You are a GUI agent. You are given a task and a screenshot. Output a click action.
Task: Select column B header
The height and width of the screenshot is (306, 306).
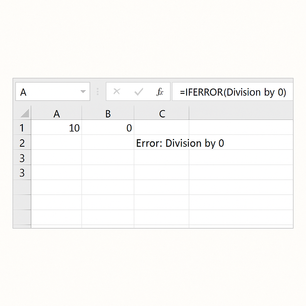pyautogui.click(x=108, y=114)
